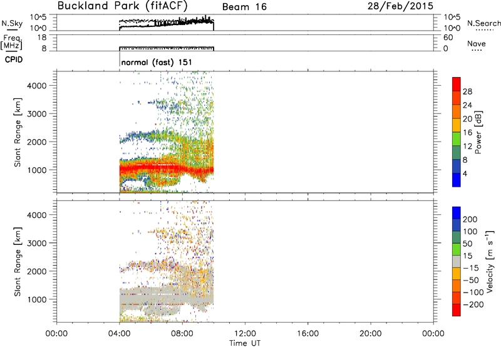
Task: Click the "18" frequency axis tick
Action: point(42,38)
